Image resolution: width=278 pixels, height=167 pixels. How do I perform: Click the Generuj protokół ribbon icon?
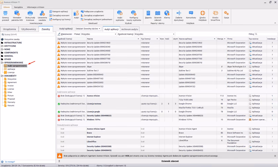pos(6,14)
